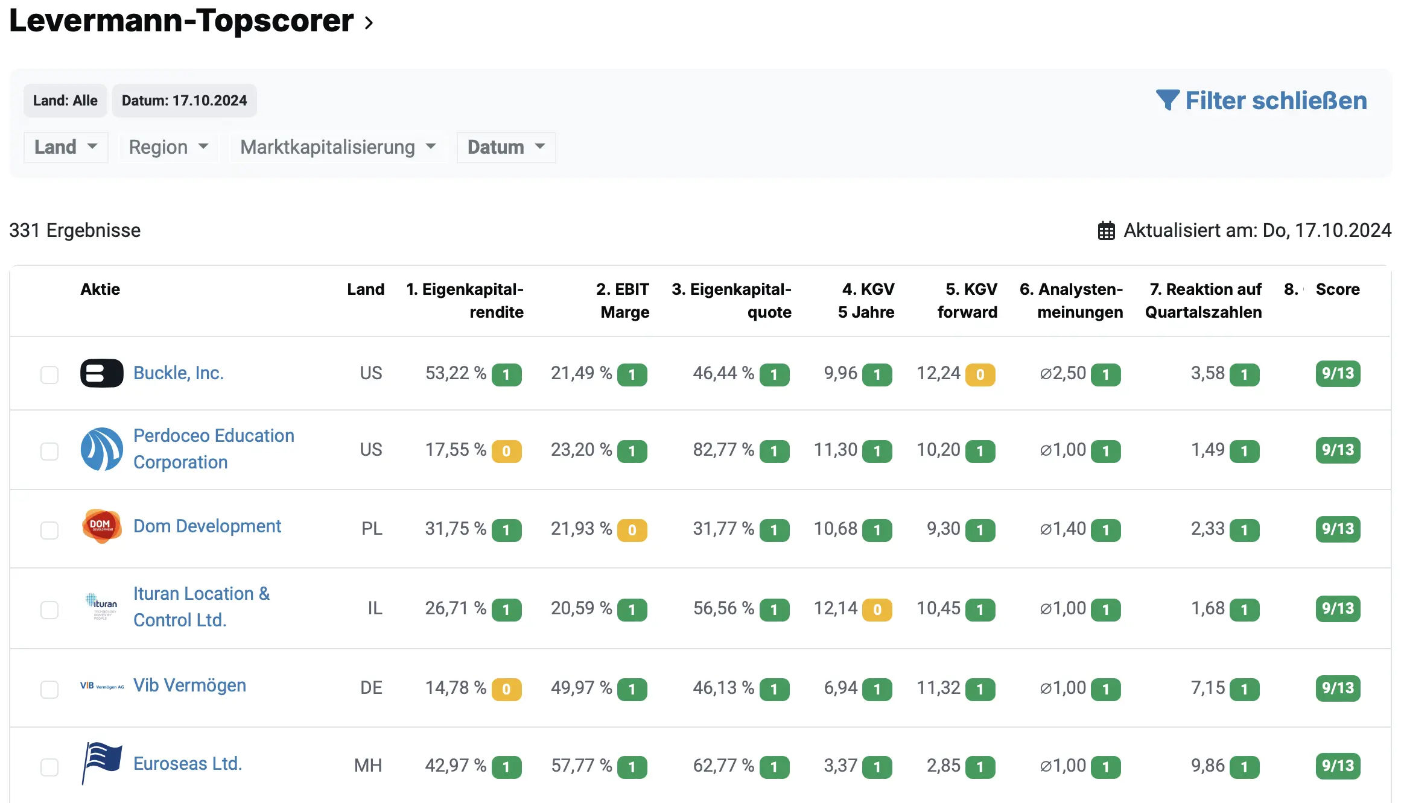This screenshot has width=1401, height=803.
Task: Click Dom Development's 9/13 score badge
Action: (x=1338, y=529)
